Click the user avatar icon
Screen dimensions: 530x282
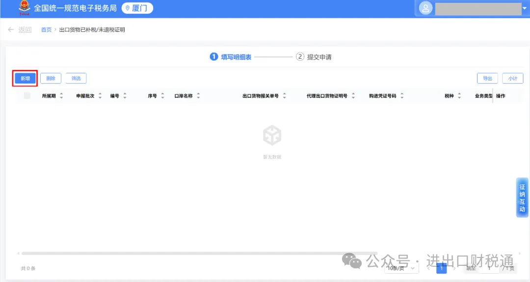pos(425,8)
